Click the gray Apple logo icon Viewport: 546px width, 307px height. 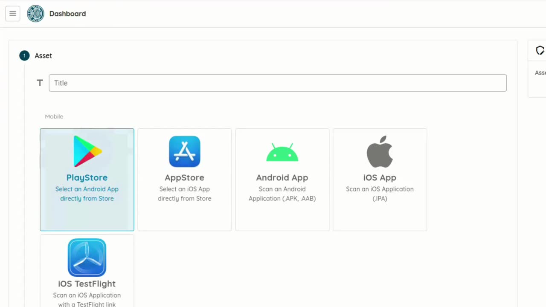pyautogui.click(x=380, y=151)
